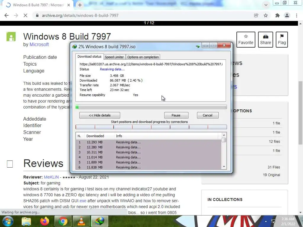Click connection list scroll up arrow

tap(224, 135)
